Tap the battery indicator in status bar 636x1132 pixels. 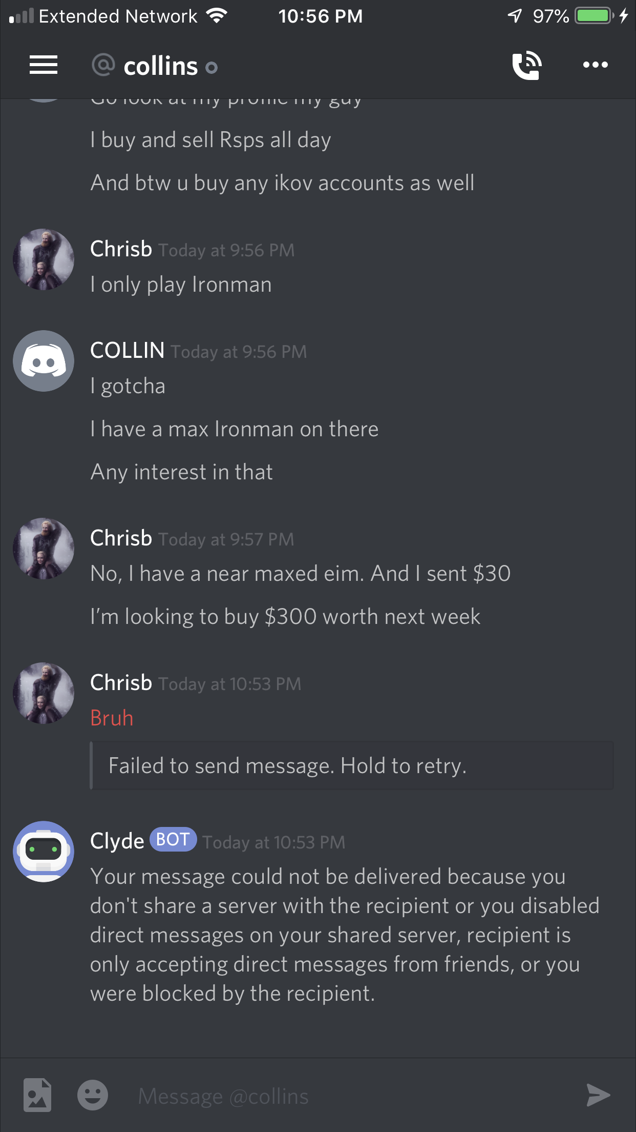(x=595, y=16)
